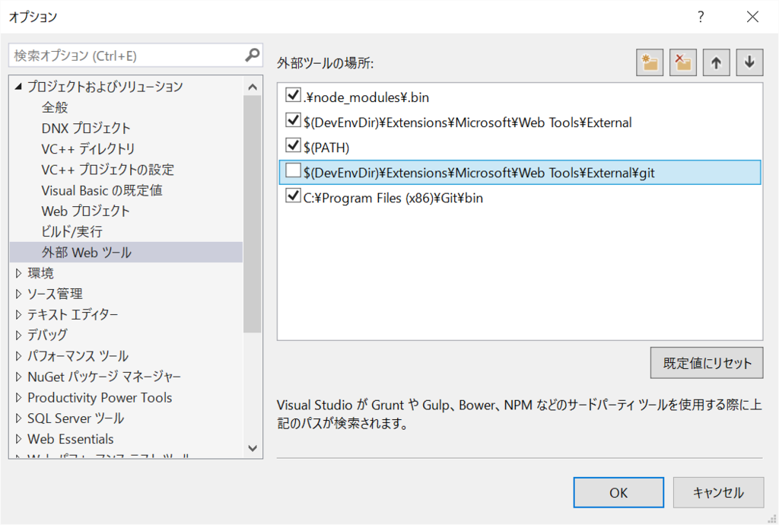Expand the デバッグ tree node
Image resolution: width=779 pixels, height=525 pixels.
click(18, 336)
